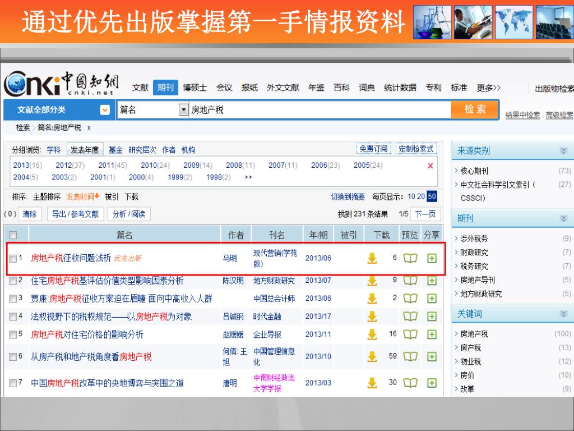Click the search text field containing 房地产税

[320, 109]
